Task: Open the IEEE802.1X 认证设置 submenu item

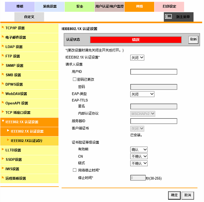Action: pos(30,131)
